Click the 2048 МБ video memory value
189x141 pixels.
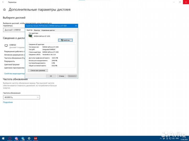click(x=55, y=61)
